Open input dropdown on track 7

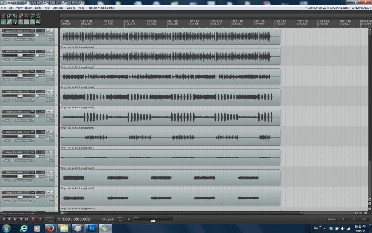(x=25, y=161)
